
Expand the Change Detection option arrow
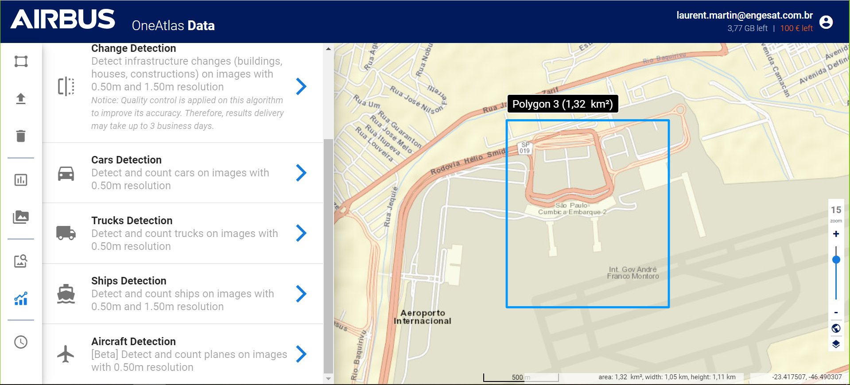coord(301,86)
